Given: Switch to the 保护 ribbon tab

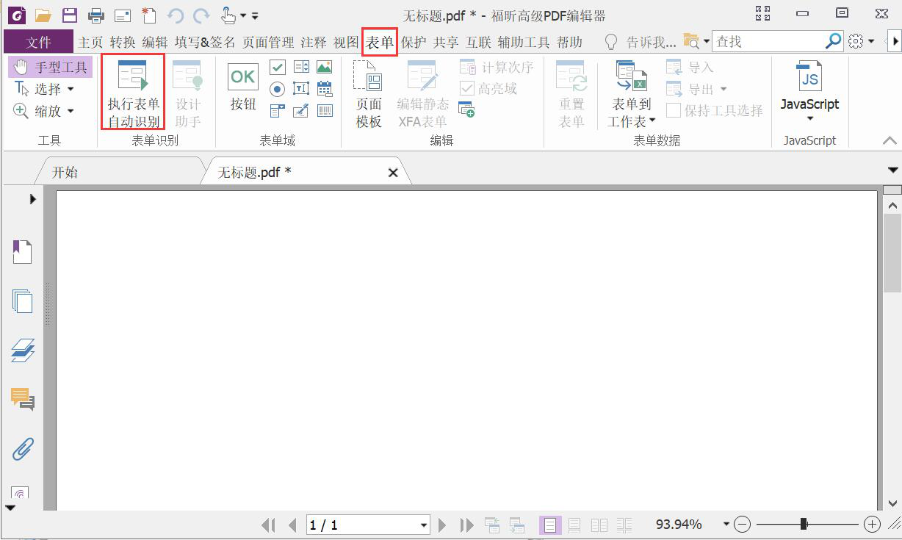Looking at the screenshot, I should 414,43.
